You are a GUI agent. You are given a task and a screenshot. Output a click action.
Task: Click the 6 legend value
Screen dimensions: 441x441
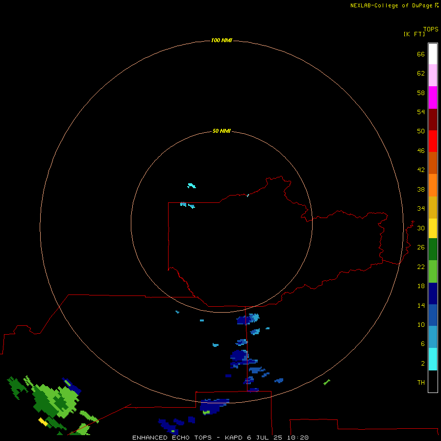tap(423, 344)
